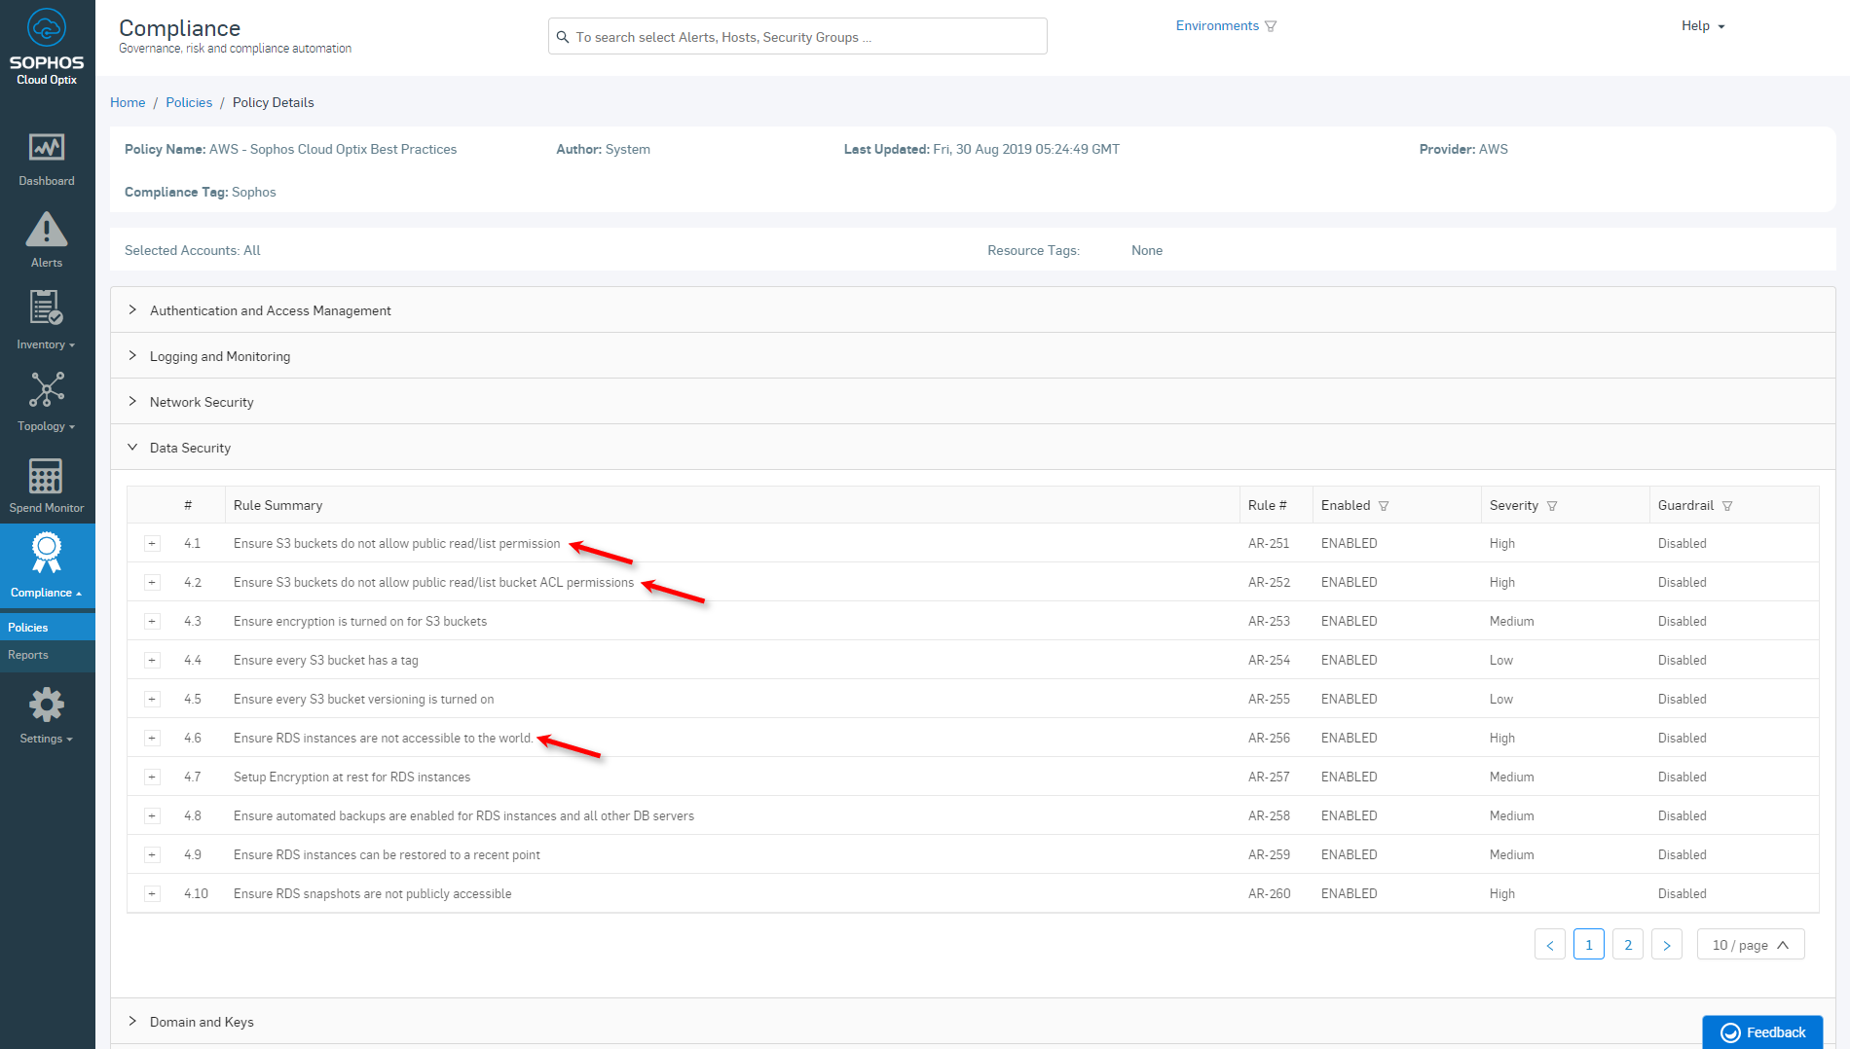Click rule number AR-256 cell
Viewport: 1850px width, 1049px height.
coord(1269,739)
